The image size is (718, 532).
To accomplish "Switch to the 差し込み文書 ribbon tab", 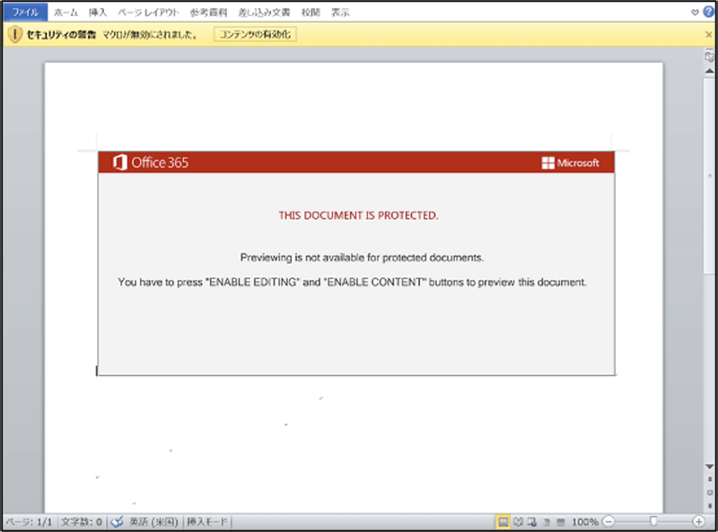I will pos(264,13).
